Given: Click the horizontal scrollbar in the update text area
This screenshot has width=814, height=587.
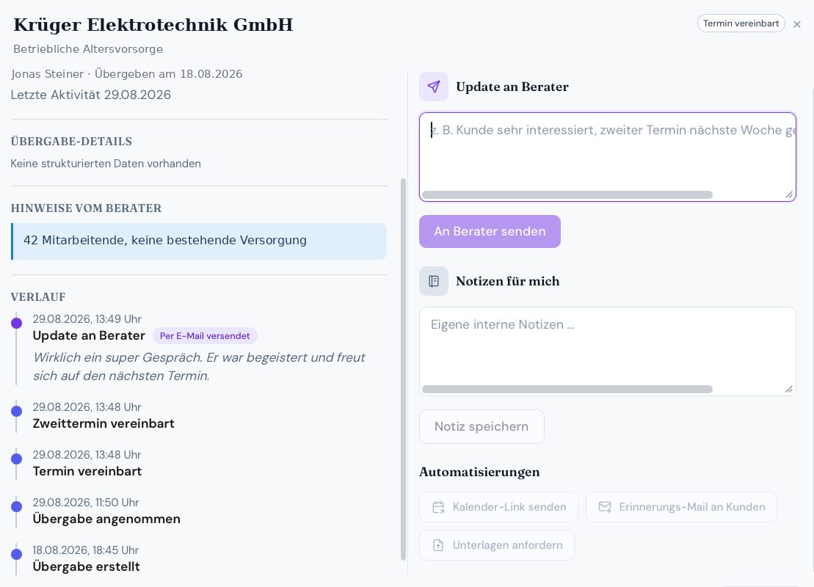Looking at the screenshot, I should click(x=567, y=194).
